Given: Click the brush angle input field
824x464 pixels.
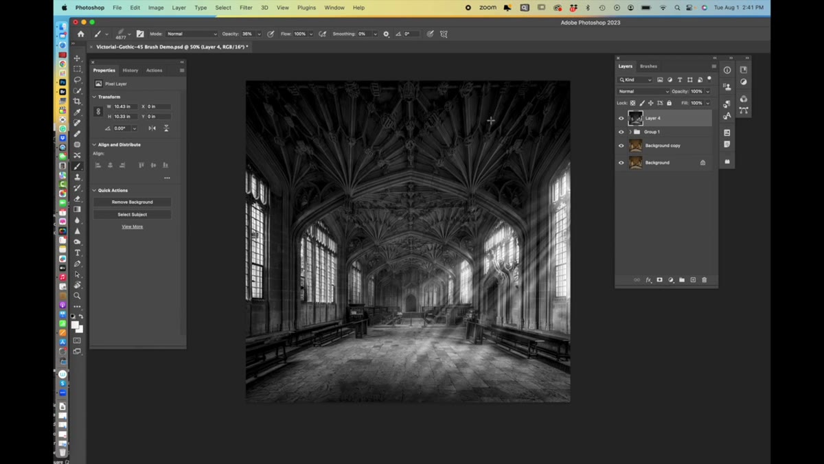Looking at the screenshot, I should click(411, 34).
